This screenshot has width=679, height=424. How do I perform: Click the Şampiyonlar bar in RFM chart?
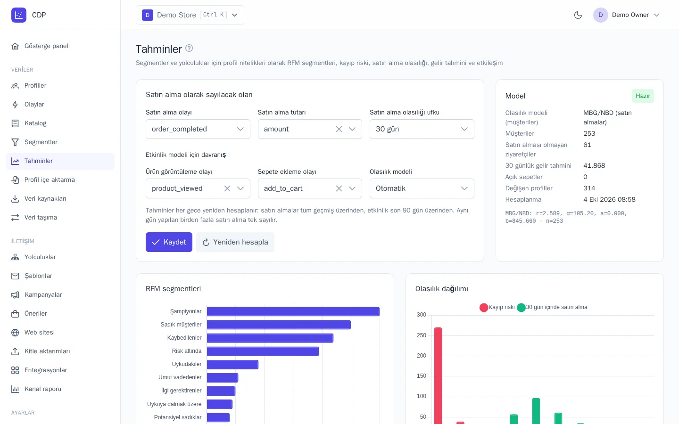(x=293, y=311)
